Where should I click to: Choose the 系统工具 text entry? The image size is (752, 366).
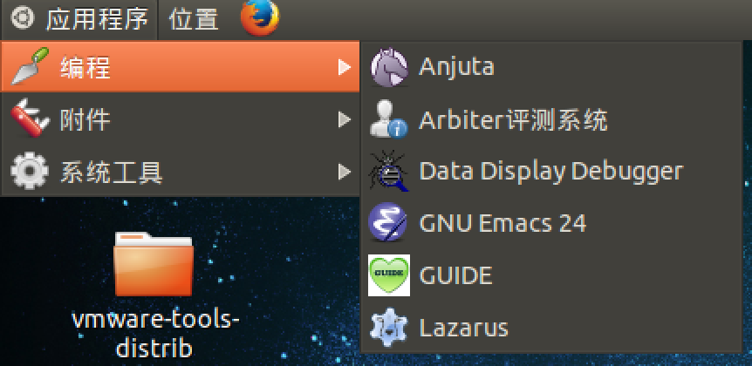click(x=111, y=172)
